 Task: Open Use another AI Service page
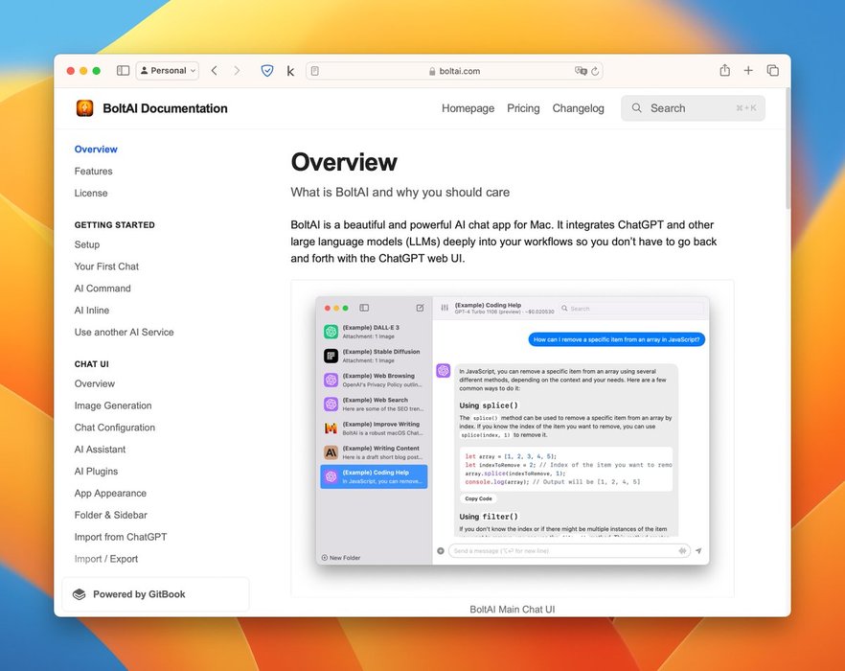pyautogui.click(x=124, y=333)
